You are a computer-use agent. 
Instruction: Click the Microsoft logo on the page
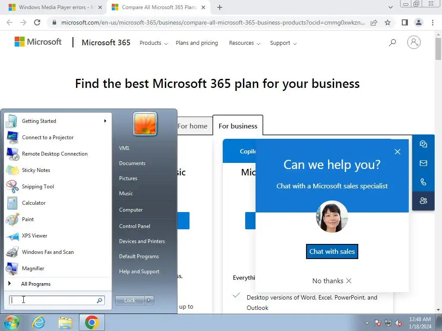tap(38, 42)
